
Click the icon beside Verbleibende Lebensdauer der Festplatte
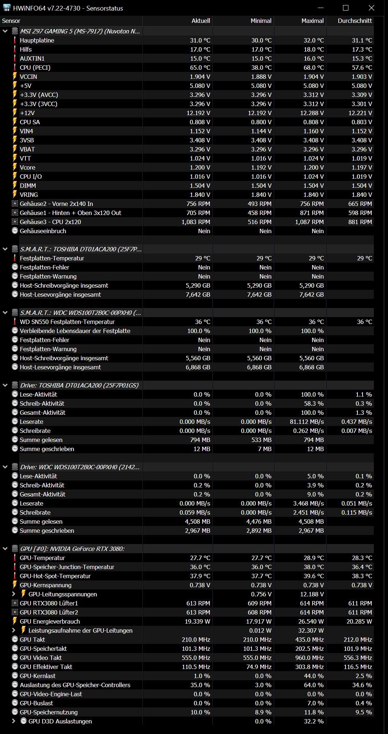click(x=15, y=330)
